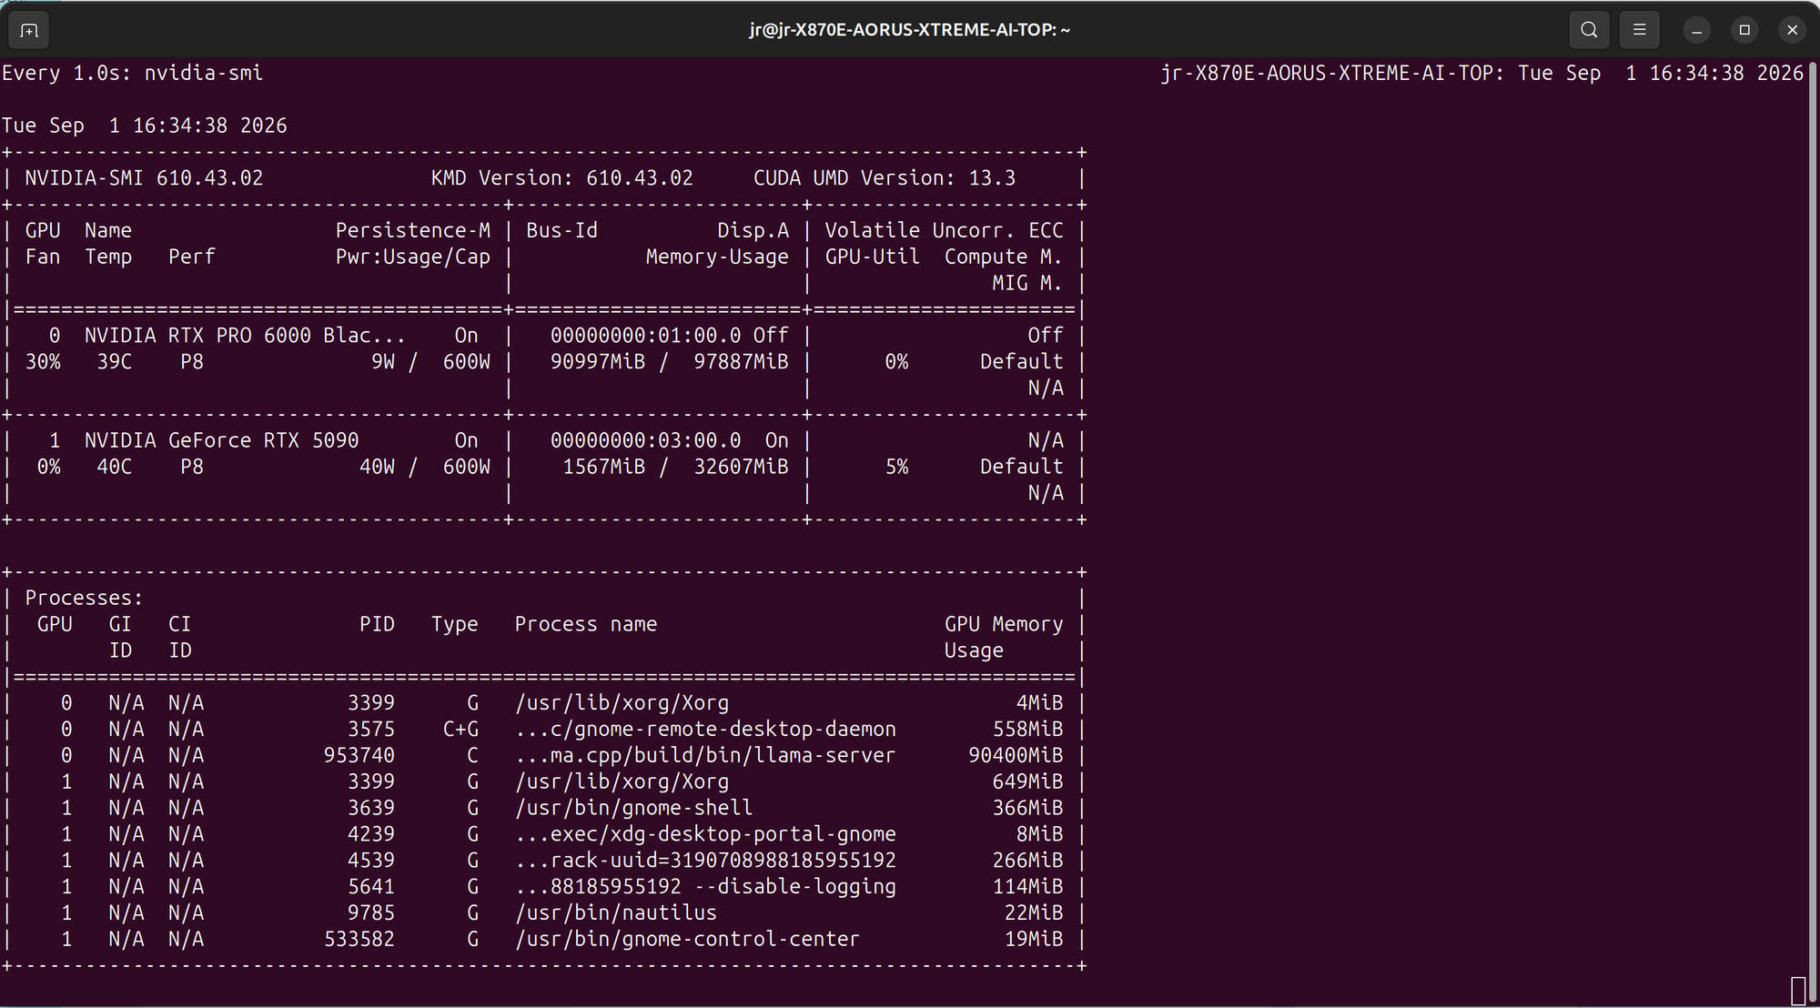Click the 'Every 1.0s: nvidia-smi' watch header

133,73
